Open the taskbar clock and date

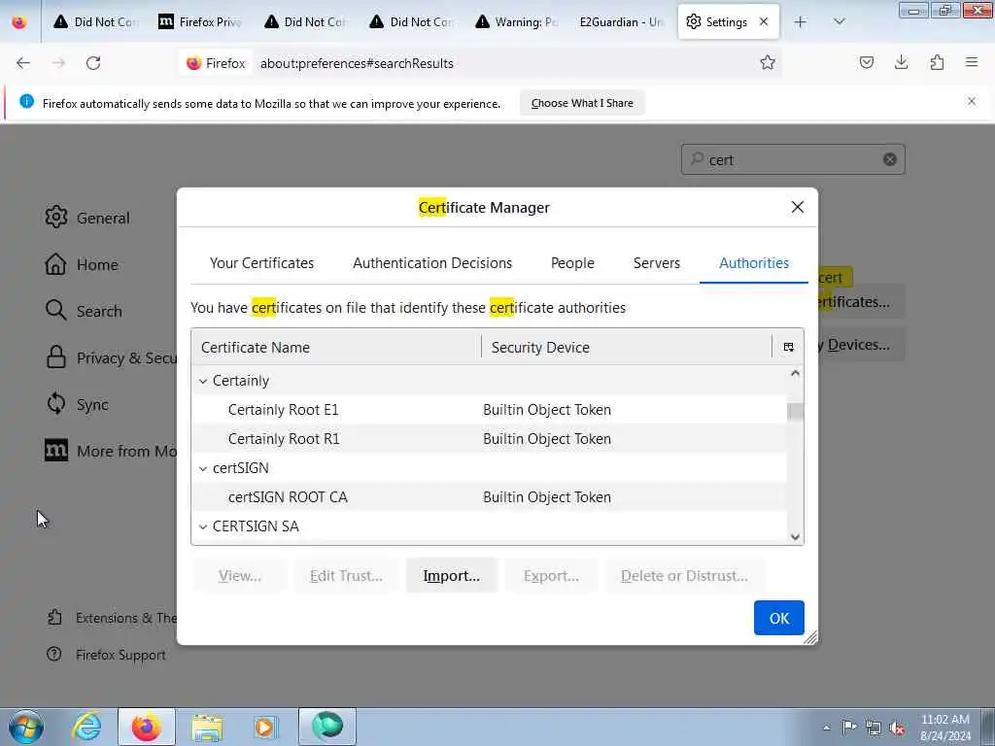tap(945, 728)
